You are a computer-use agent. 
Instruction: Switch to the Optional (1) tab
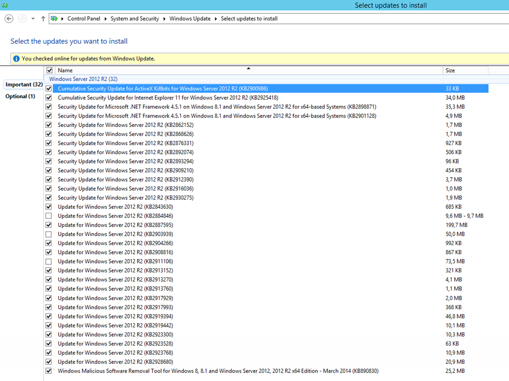20,96
